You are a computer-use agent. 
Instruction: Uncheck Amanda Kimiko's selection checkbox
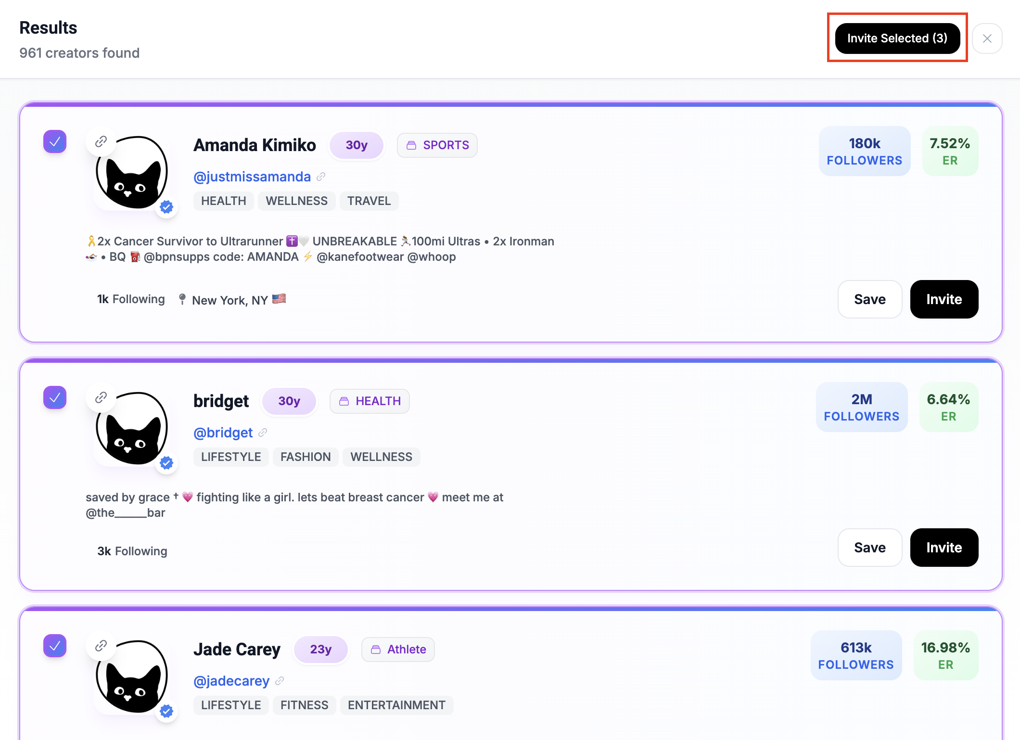(55, 141)
